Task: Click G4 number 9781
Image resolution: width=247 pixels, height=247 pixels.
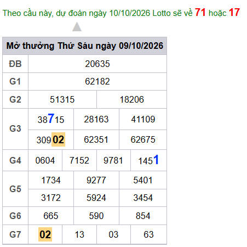Action: coord(113,160)
